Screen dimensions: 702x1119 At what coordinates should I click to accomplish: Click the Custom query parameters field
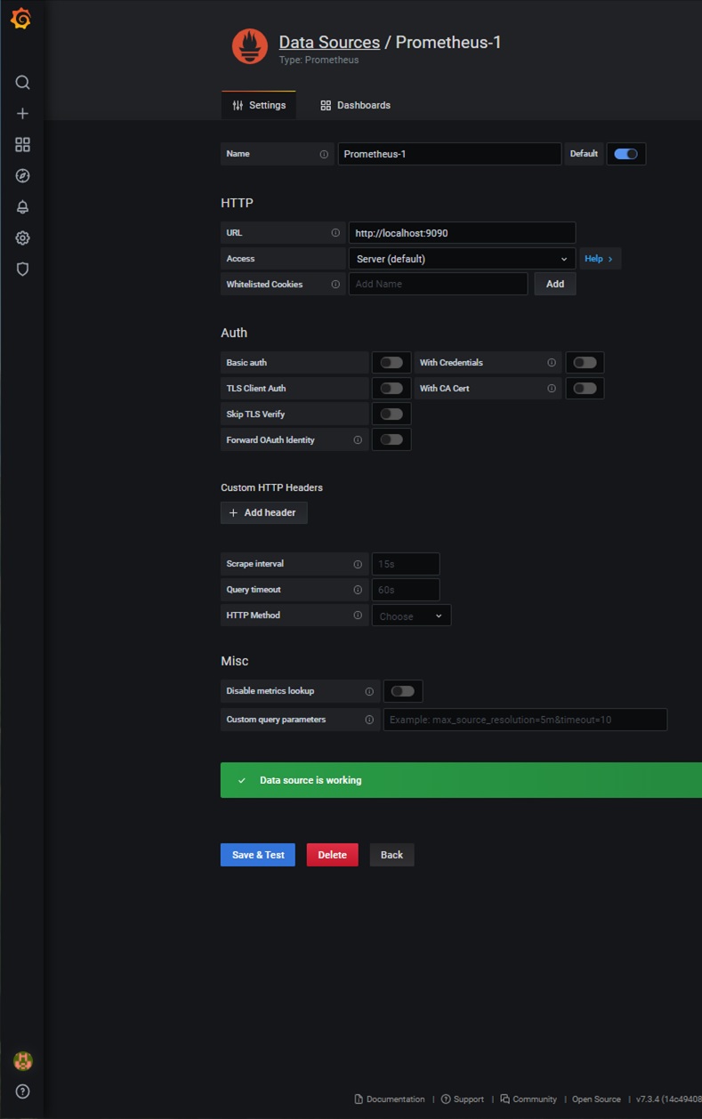coord(525,720)
